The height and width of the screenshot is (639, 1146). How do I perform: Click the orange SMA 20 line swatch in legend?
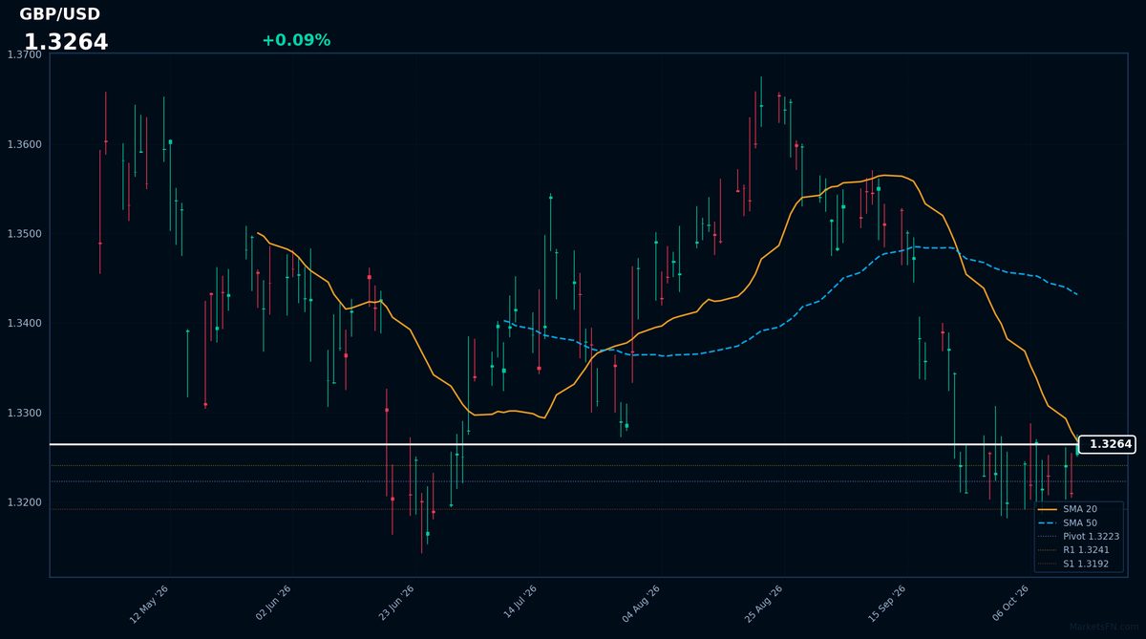1048,509
